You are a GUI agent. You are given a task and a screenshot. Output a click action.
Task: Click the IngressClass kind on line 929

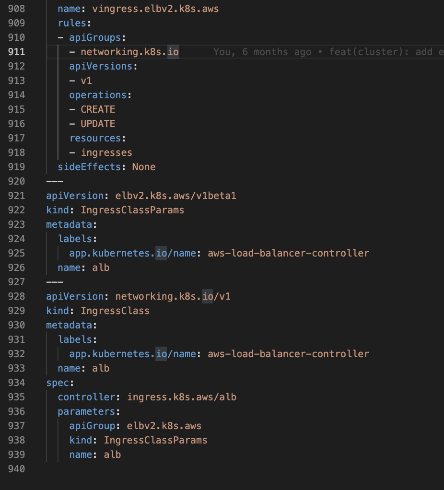point(115,311)
